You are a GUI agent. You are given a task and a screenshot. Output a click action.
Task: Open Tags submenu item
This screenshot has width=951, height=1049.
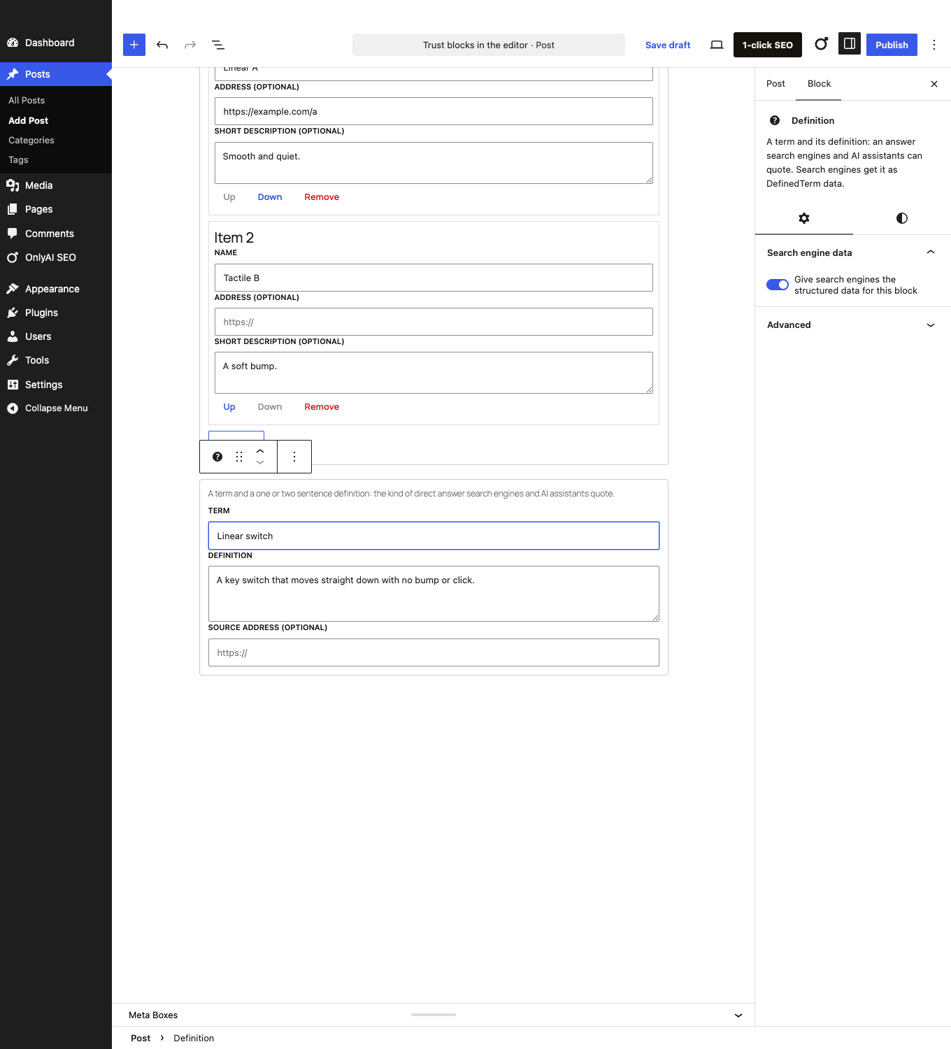[18, 160]
